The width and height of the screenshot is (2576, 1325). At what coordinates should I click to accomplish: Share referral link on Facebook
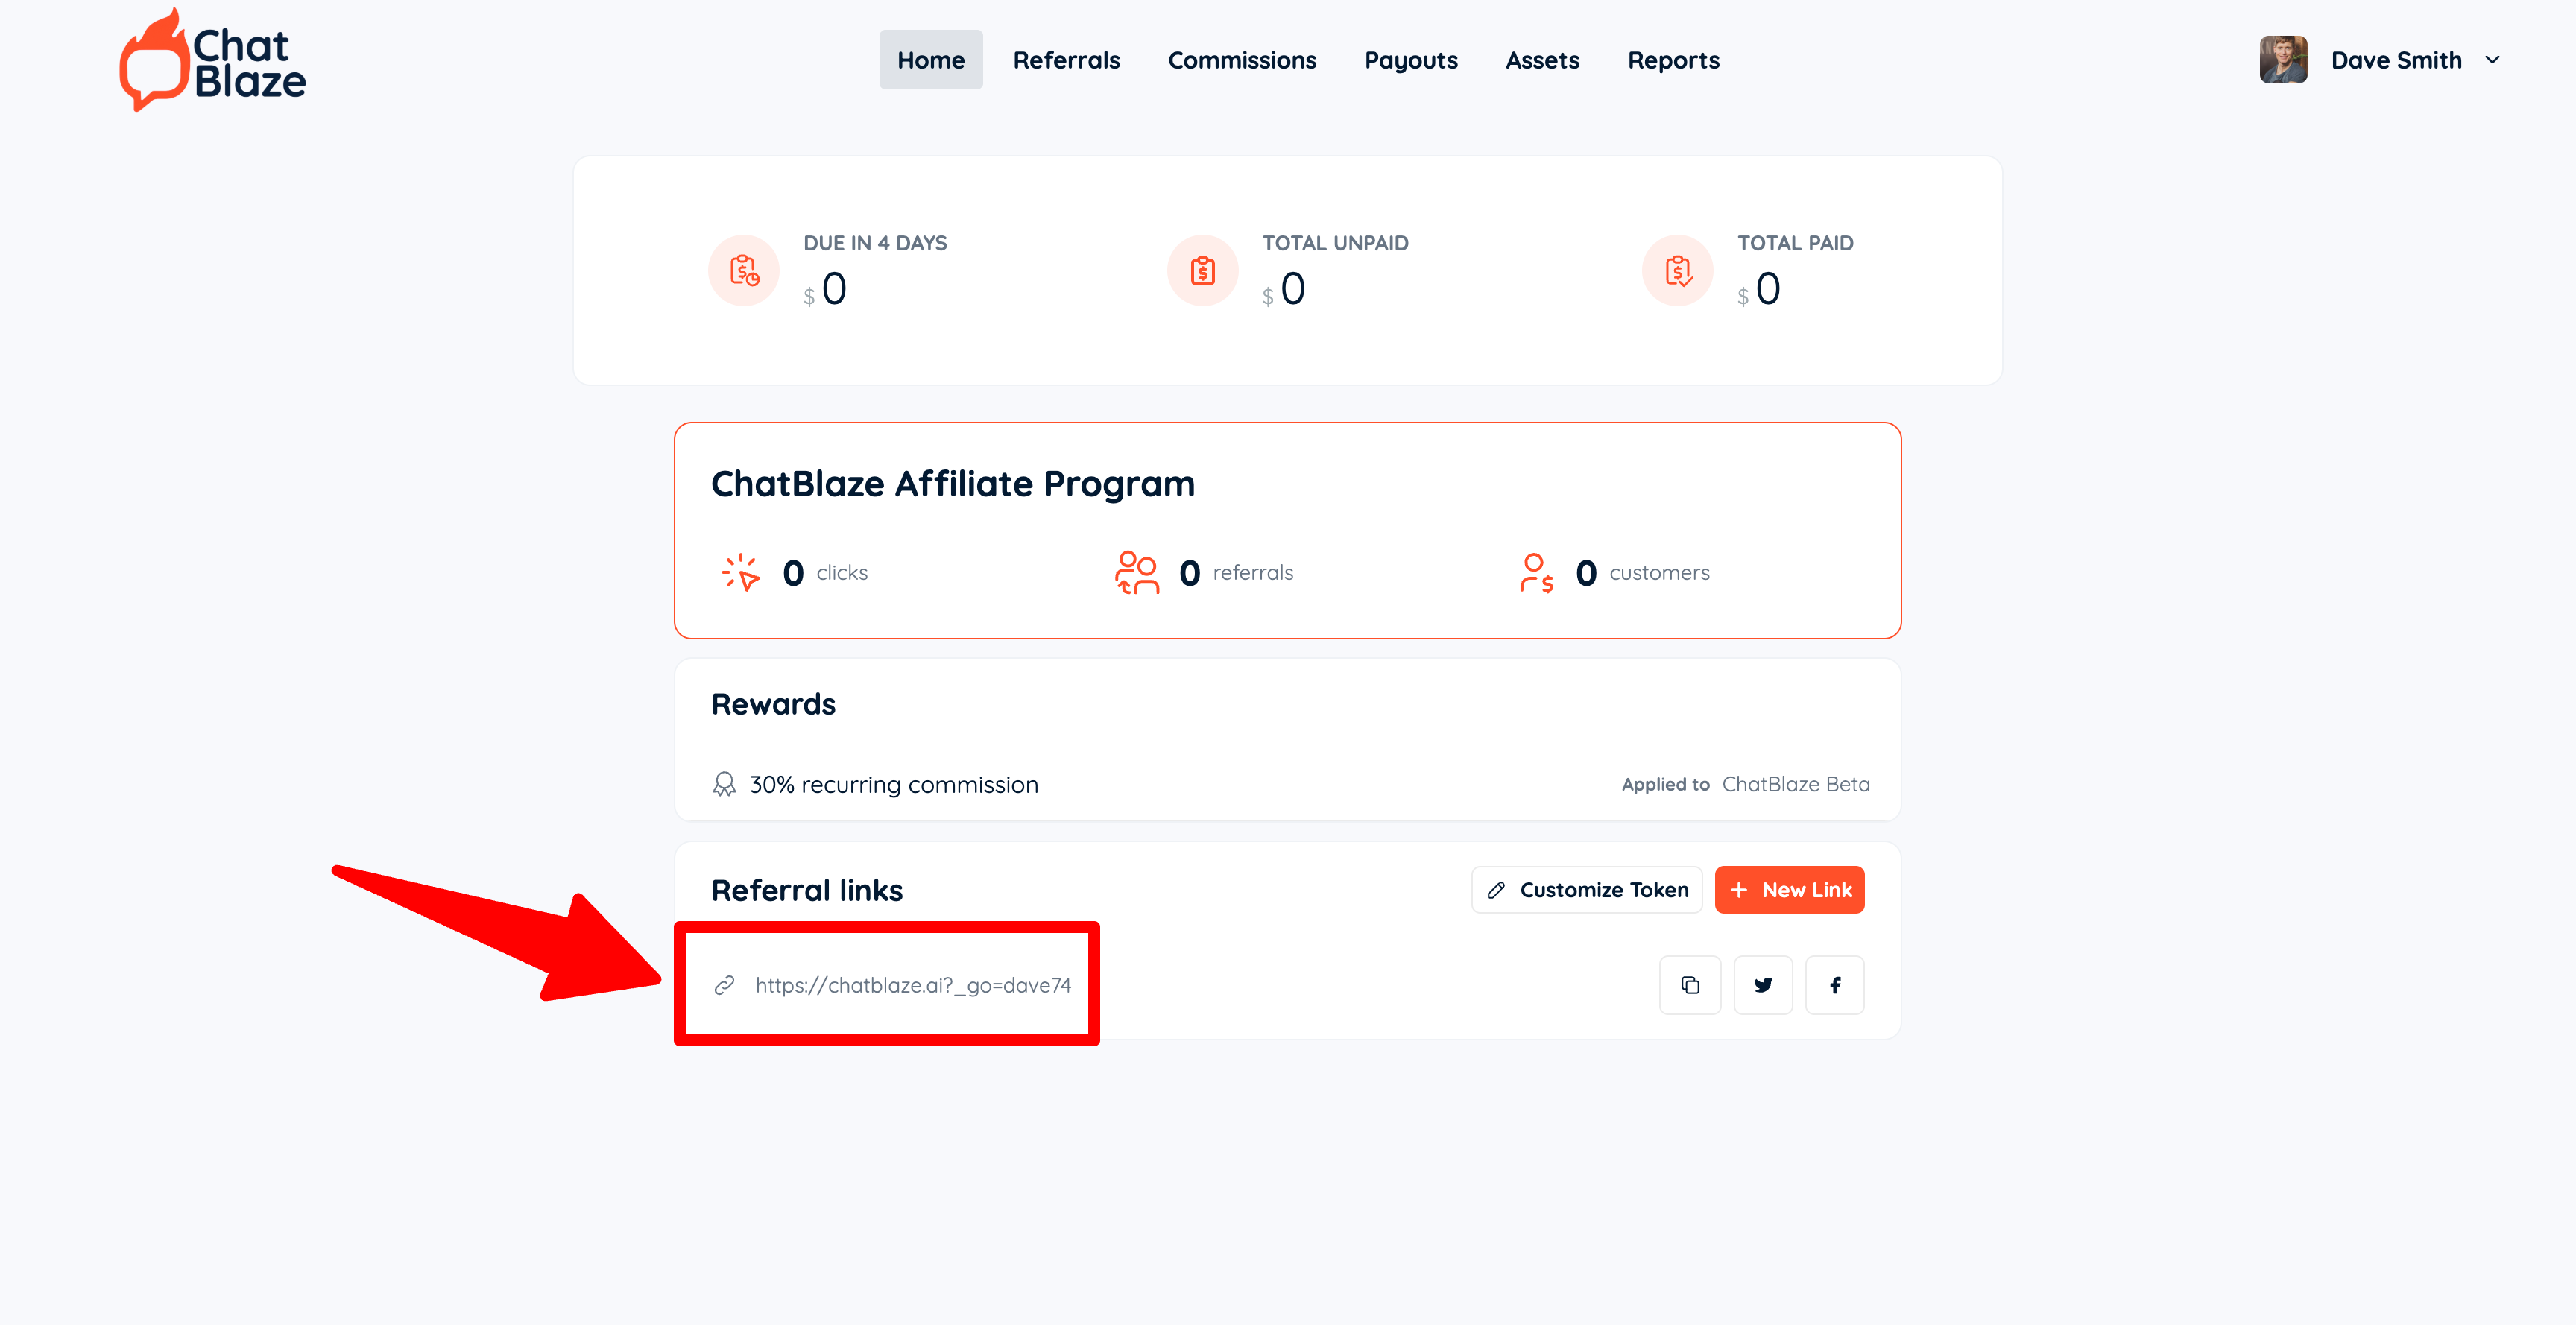[1835, 985]
